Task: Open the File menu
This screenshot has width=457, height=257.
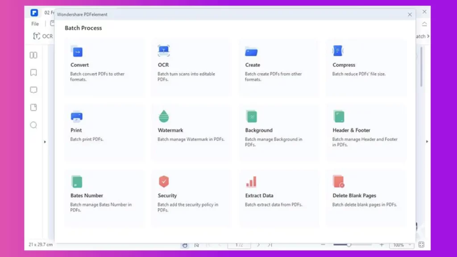Action: coord(35,24)
